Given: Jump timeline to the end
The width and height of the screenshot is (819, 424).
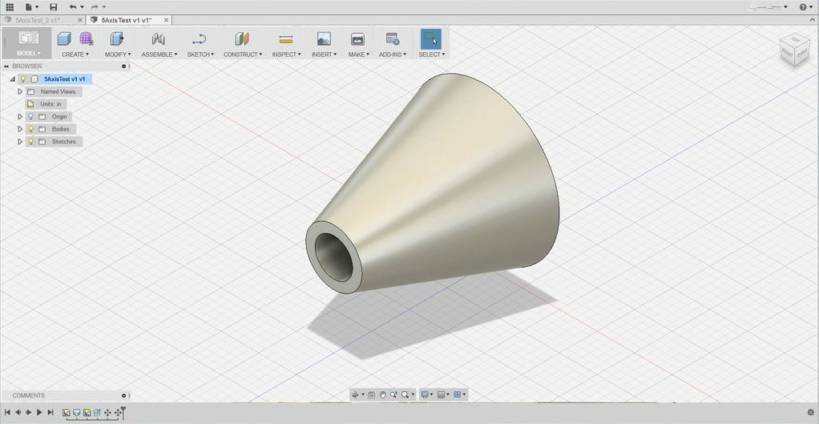Looking at the screenshot, I should pos(50,413).
